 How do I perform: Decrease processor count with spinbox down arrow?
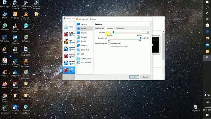point(148,33)
